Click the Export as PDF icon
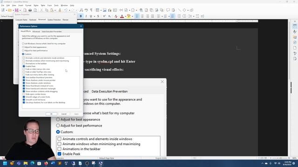Screen dimensions: 298x167 [x=25, y=10]
